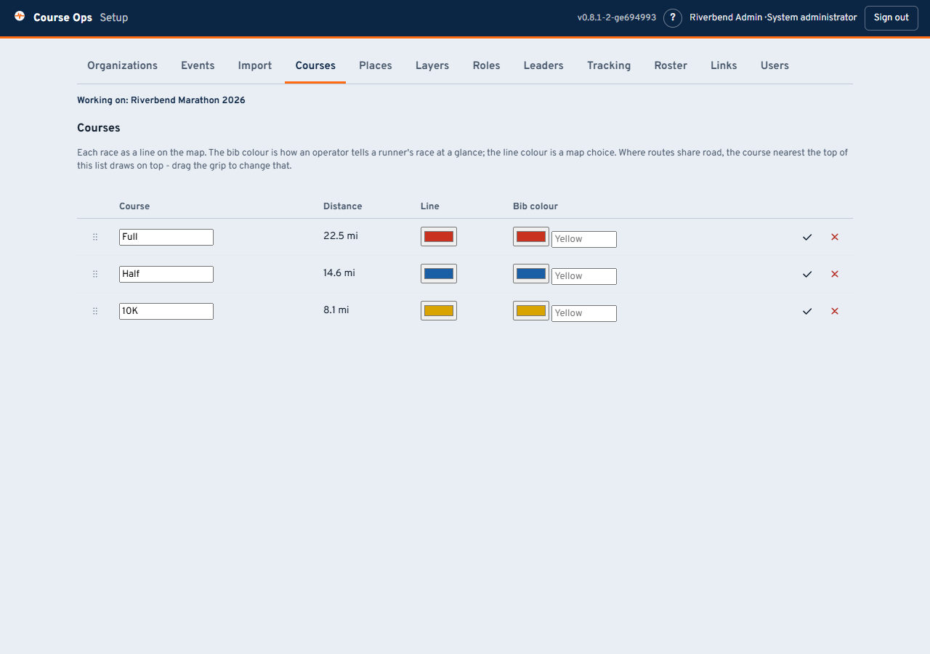Edit the Full course name field
The width and height of the screenshot is (930, 654).
[x=166, y=237]
